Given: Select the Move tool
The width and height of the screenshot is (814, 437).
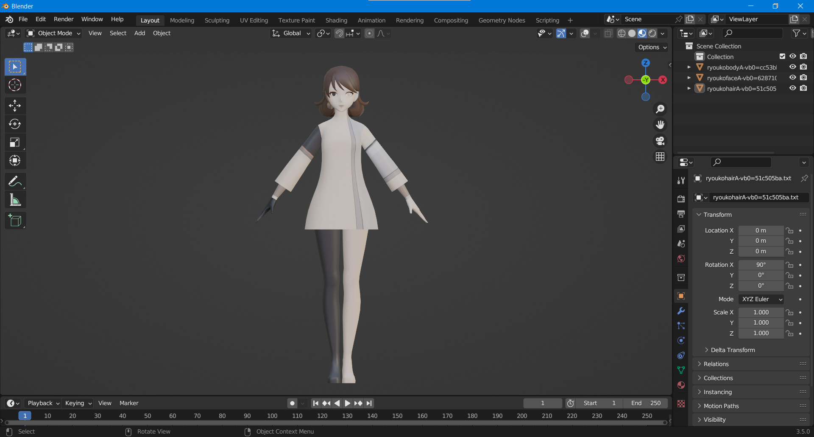Looking at the screenshot, I should click(x=15, y=106).
